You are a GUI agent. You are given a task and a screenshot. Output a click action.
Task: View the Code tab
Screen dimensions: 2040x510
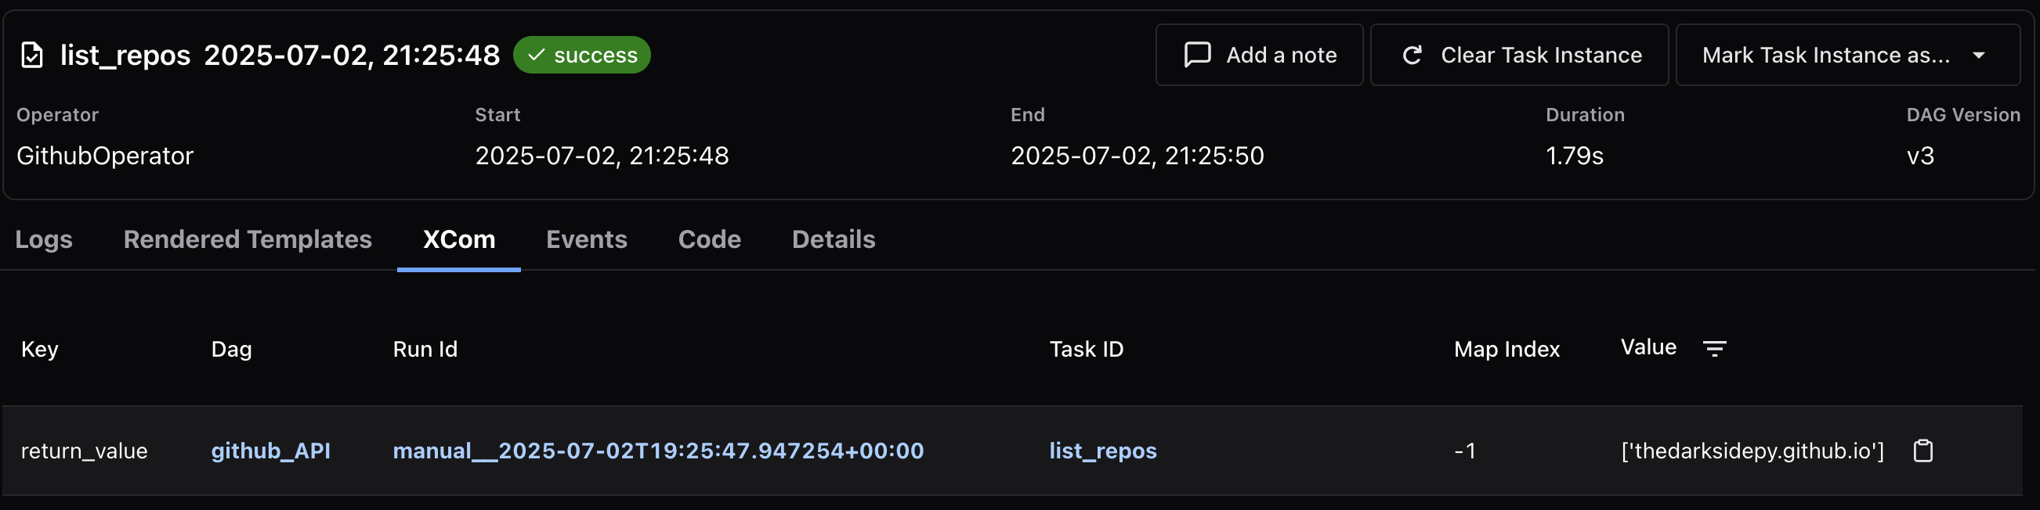click(709, 239)
